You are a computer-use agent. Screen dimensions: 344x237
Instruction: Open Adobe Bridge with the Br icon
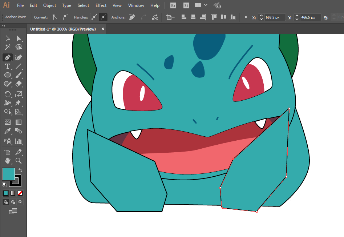174,5
